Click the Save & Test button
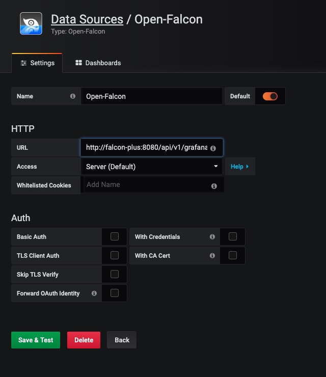This screenshot has height=377, width=326. coord(36,340)
